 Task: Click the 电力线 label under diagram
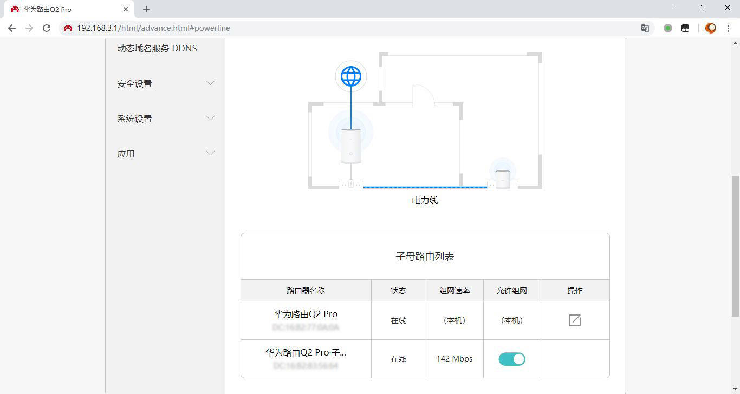pos(425,200)
